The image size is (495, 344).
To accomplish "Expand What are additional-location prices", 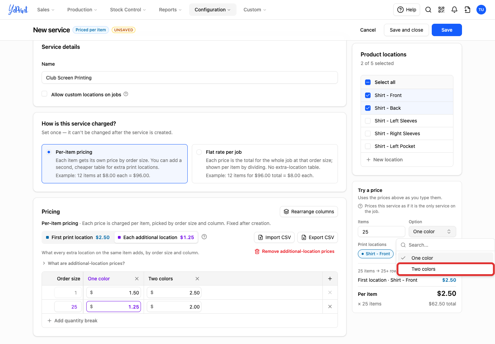I will pos(83,263).
